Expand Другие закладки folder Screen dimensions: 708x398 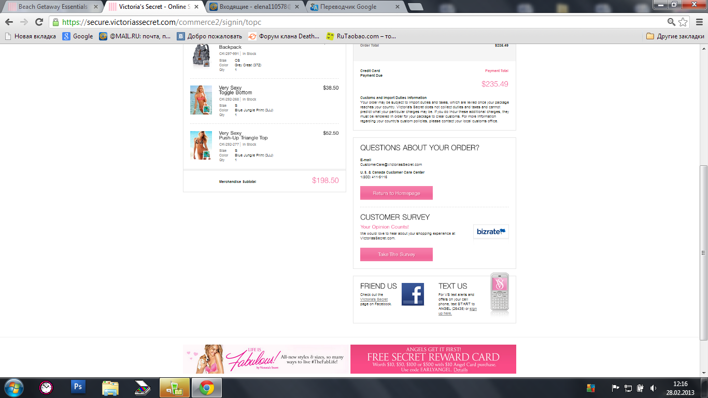pyautogui.click(x=675, y=36)
